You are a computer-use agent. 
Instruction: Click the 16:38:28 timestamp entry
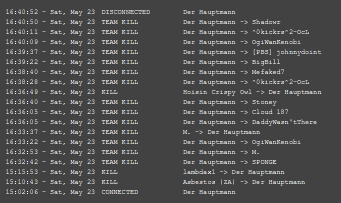pyautogui.click(x=157, y=82)
